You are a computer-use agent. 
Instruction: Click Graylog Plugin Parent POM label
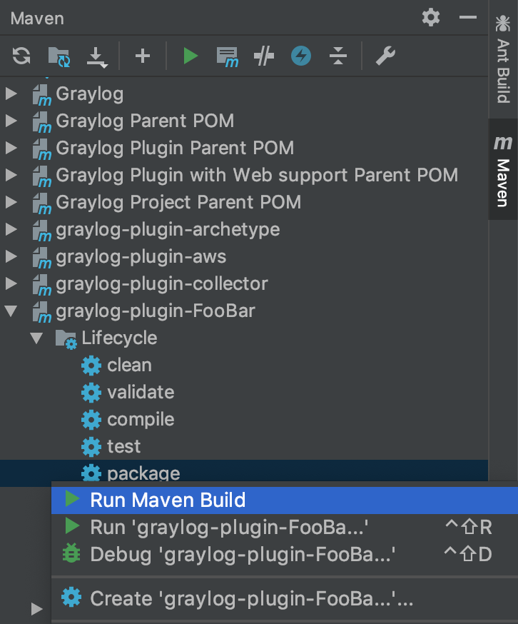tap(175, 148)
